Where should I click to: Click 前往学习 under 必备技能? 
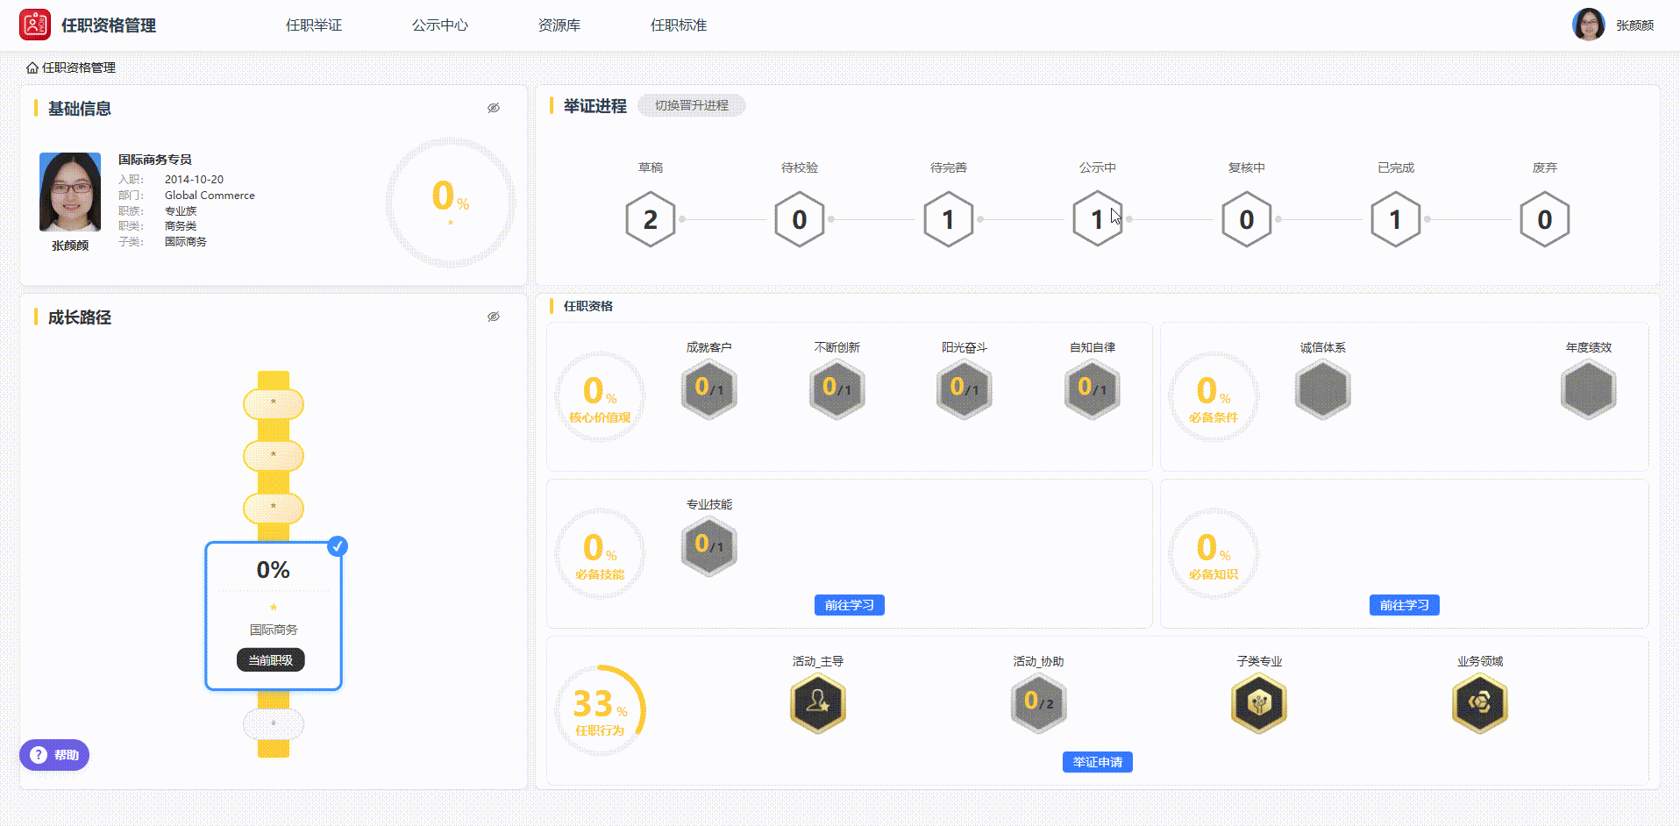[849, 605]
